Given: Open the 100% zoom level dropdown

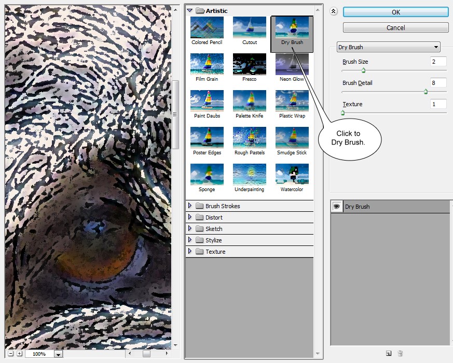Looking at the screenshot, I should pyautogui.click(x=58, y=354).
